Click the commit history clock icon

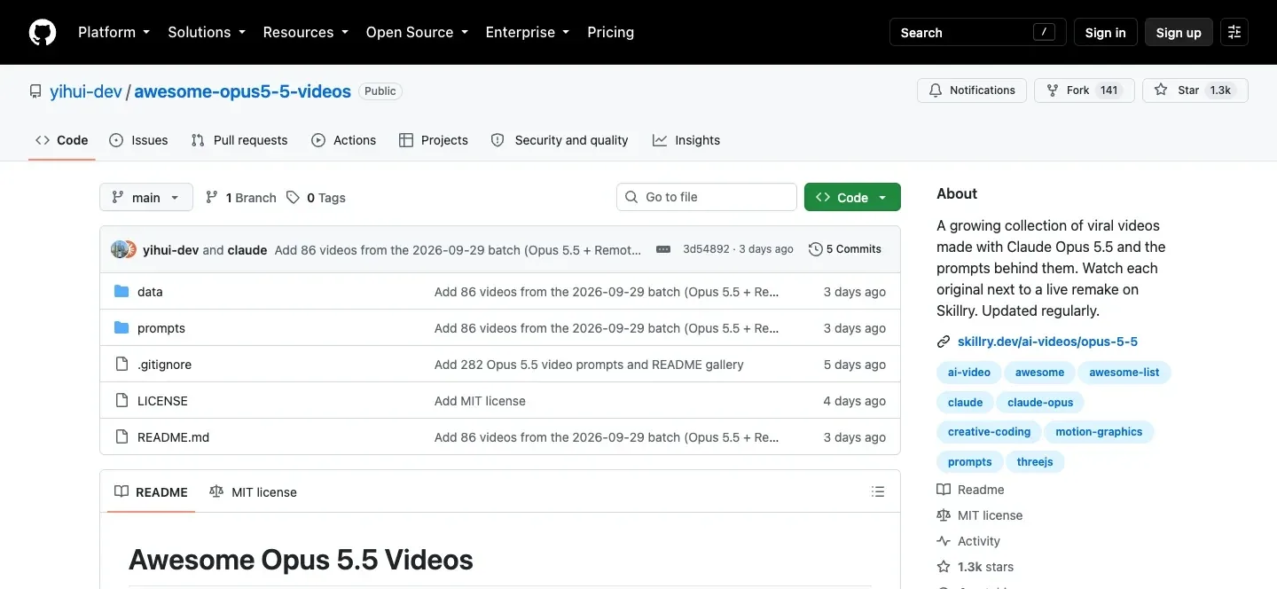pyautogui.click(x=816, y=249)
